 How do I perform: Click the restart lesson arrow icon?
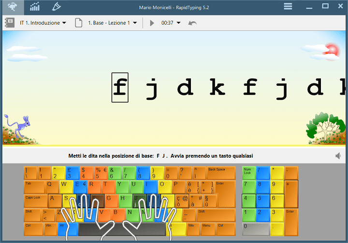tap(192, 23)
